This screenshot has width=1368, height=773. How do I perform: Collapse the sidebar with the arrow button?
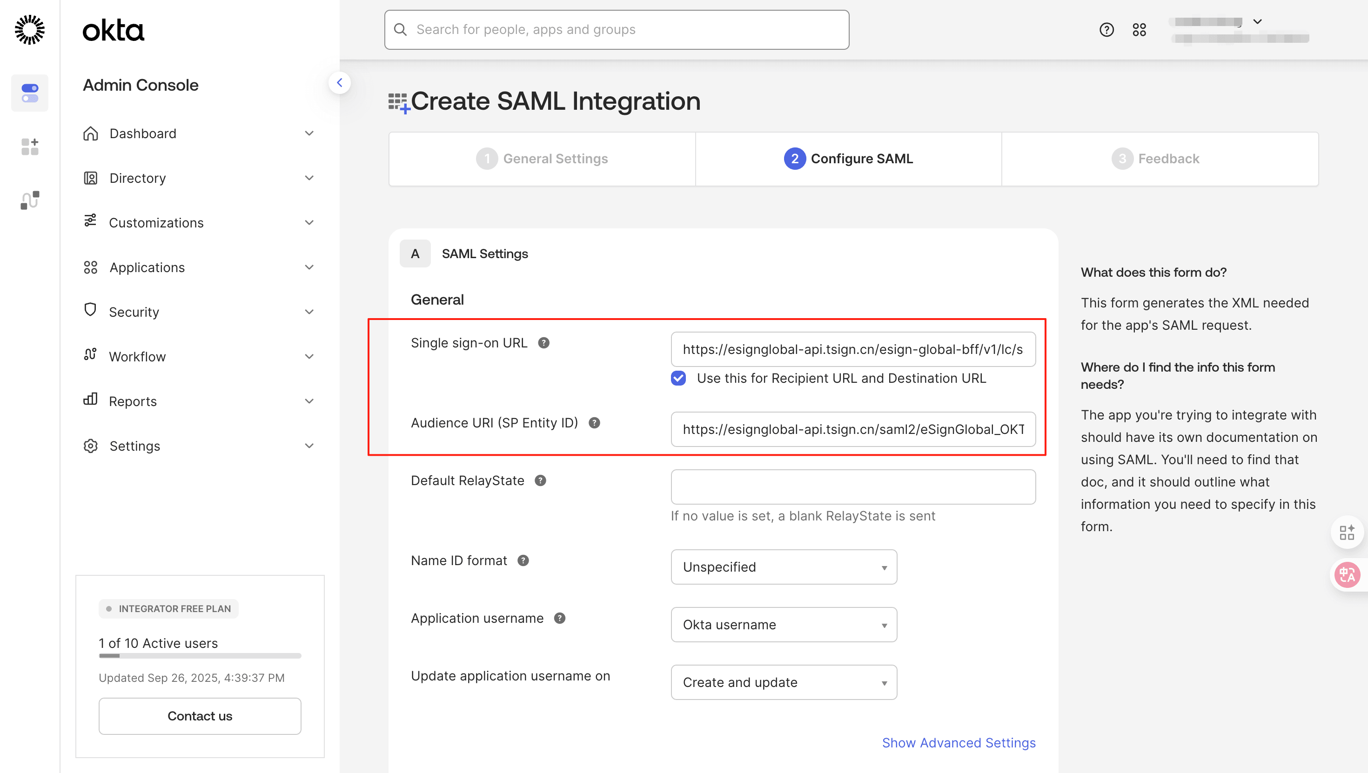pyautogui.click(x=339, y=83)
